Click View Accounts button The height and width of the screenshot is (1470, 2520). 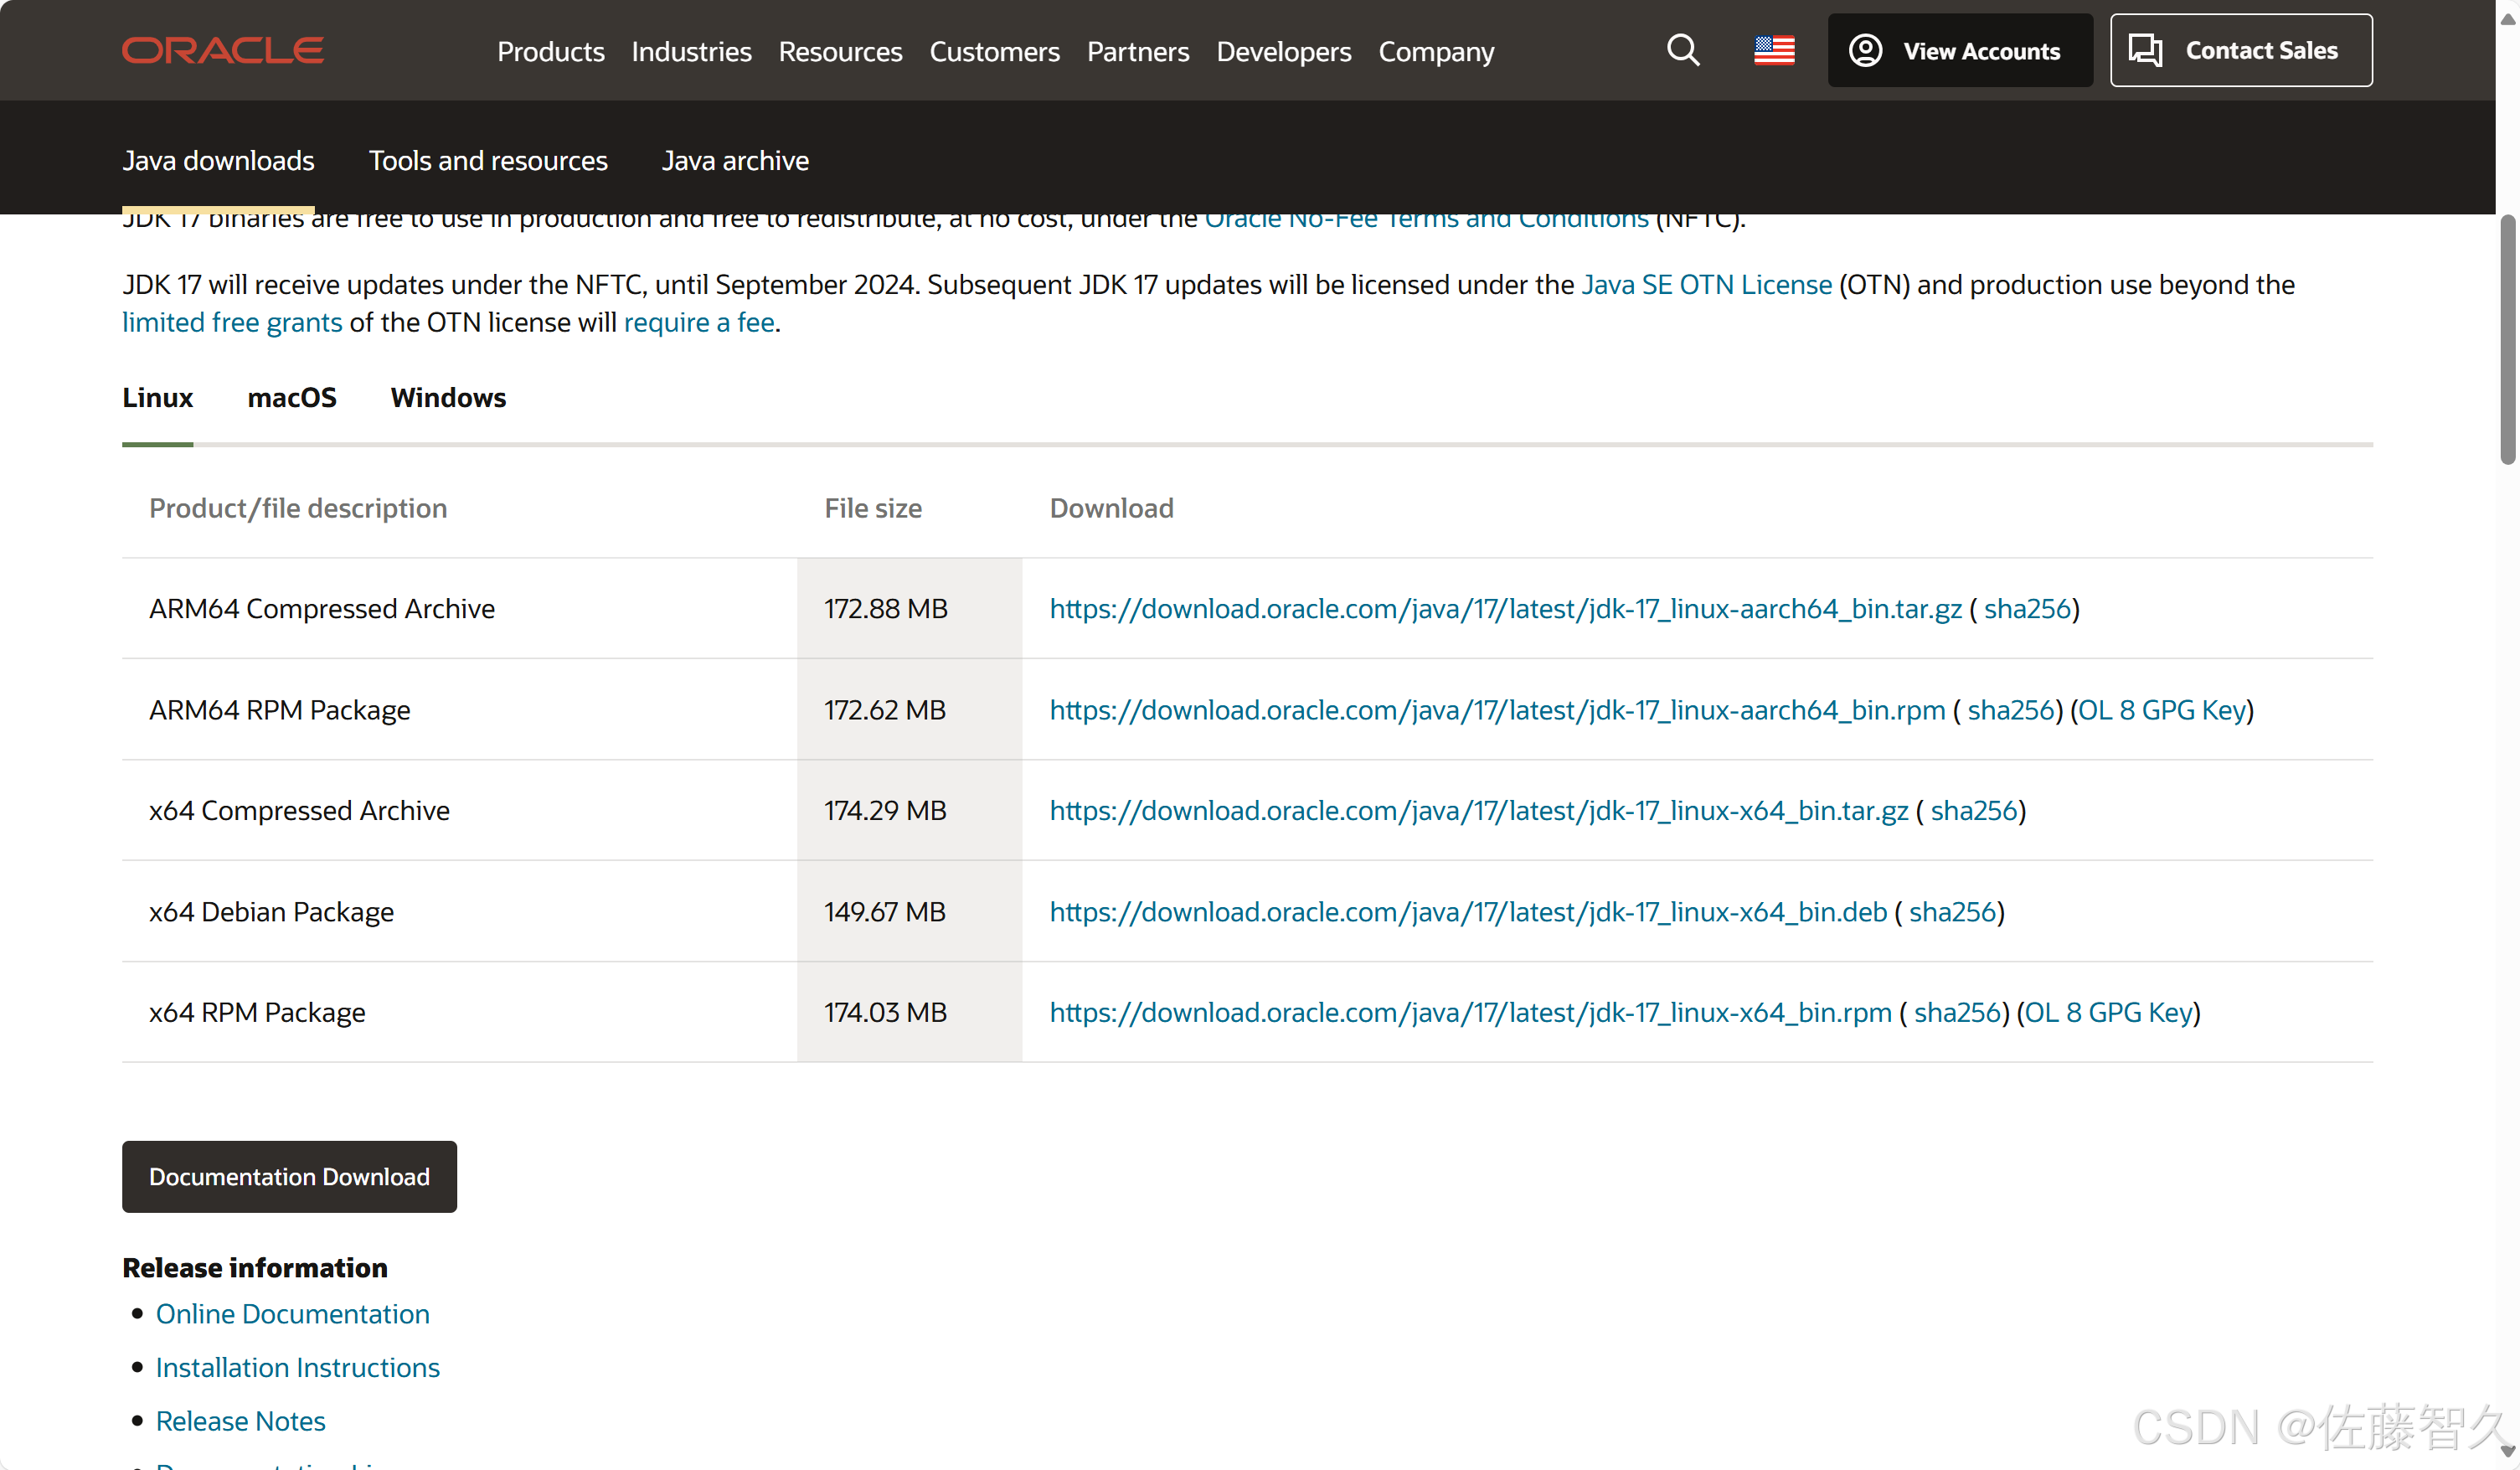[x=1959, y=50]
